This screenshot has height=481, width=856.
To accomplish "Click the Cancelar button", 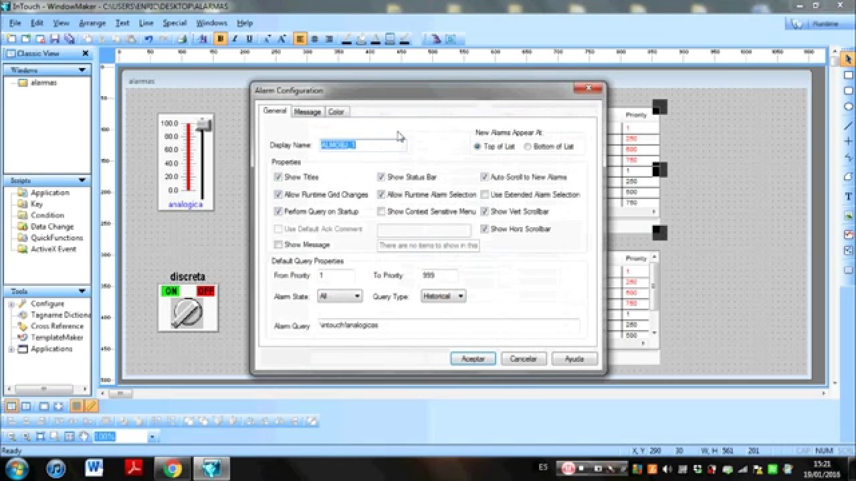I will pyautogui.click(x=524, y=359).
